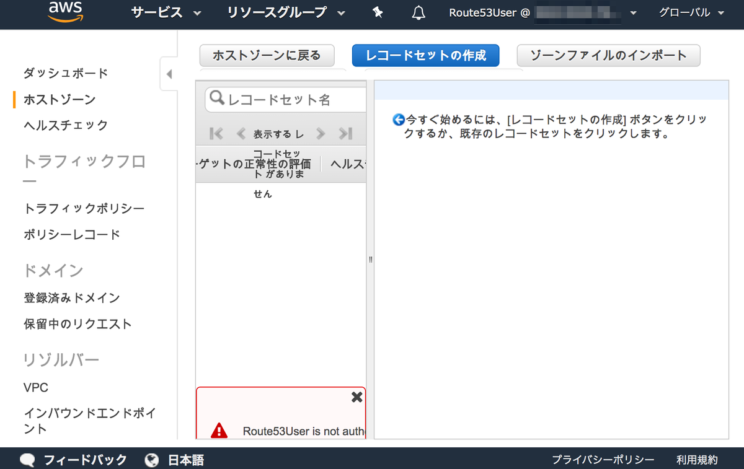
Task: Open ポリシーレコード in the sidebar
Action: pos(72,235)
